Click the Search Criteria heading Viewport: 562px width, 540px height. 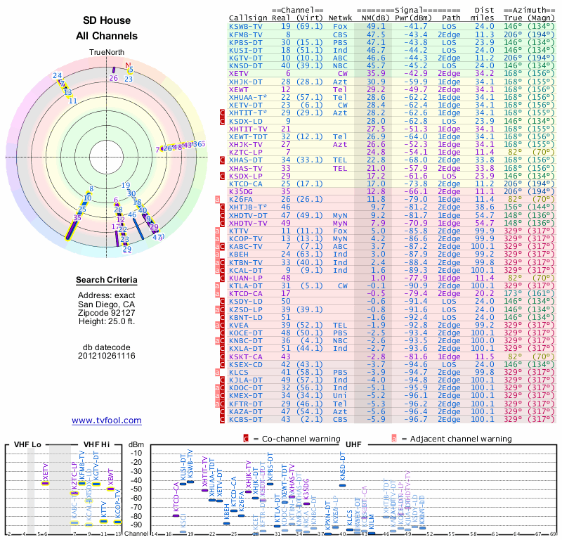click(x=106, y=281)
